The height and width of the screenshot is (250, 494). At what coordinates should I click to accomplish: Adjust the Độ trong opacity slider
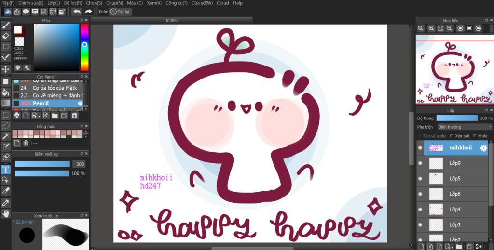coord(457,118)
